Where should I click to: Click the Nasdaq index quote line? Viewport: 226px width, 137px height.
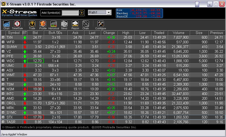[138, 13]
